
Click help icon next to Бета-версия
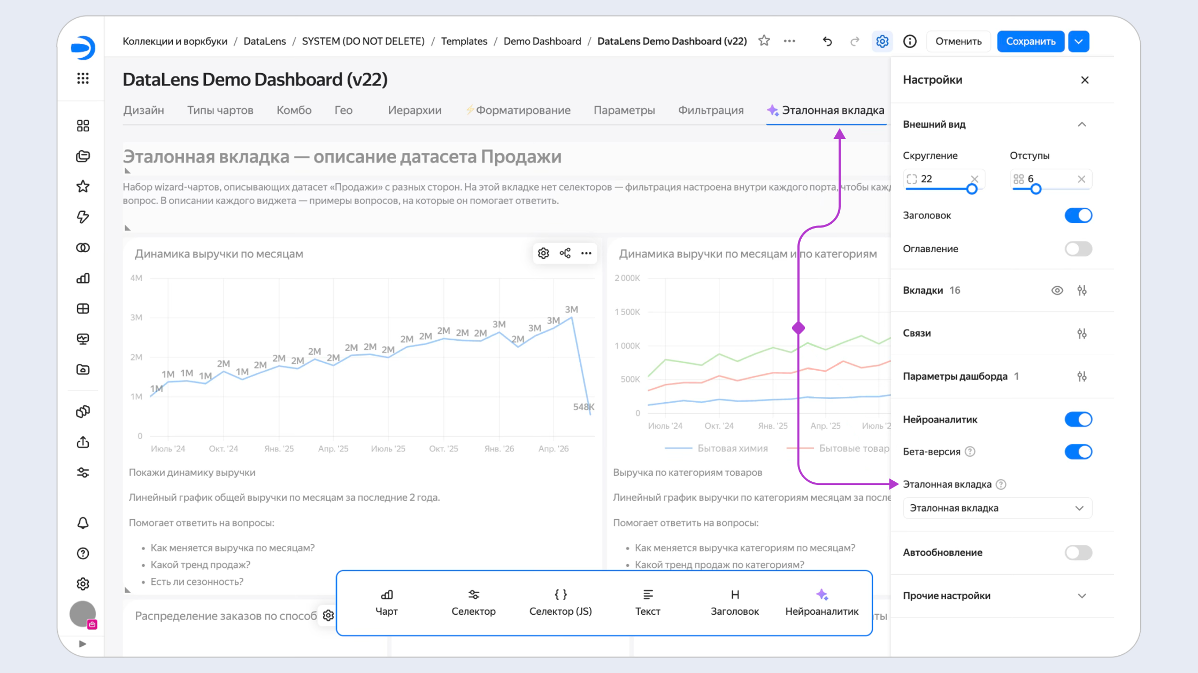(x=970, y=452)
